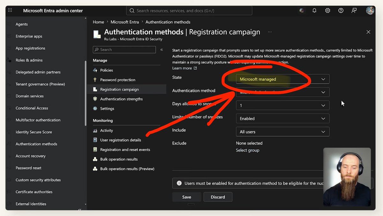
Task: Click the Discard button
Action: [218, 197]
